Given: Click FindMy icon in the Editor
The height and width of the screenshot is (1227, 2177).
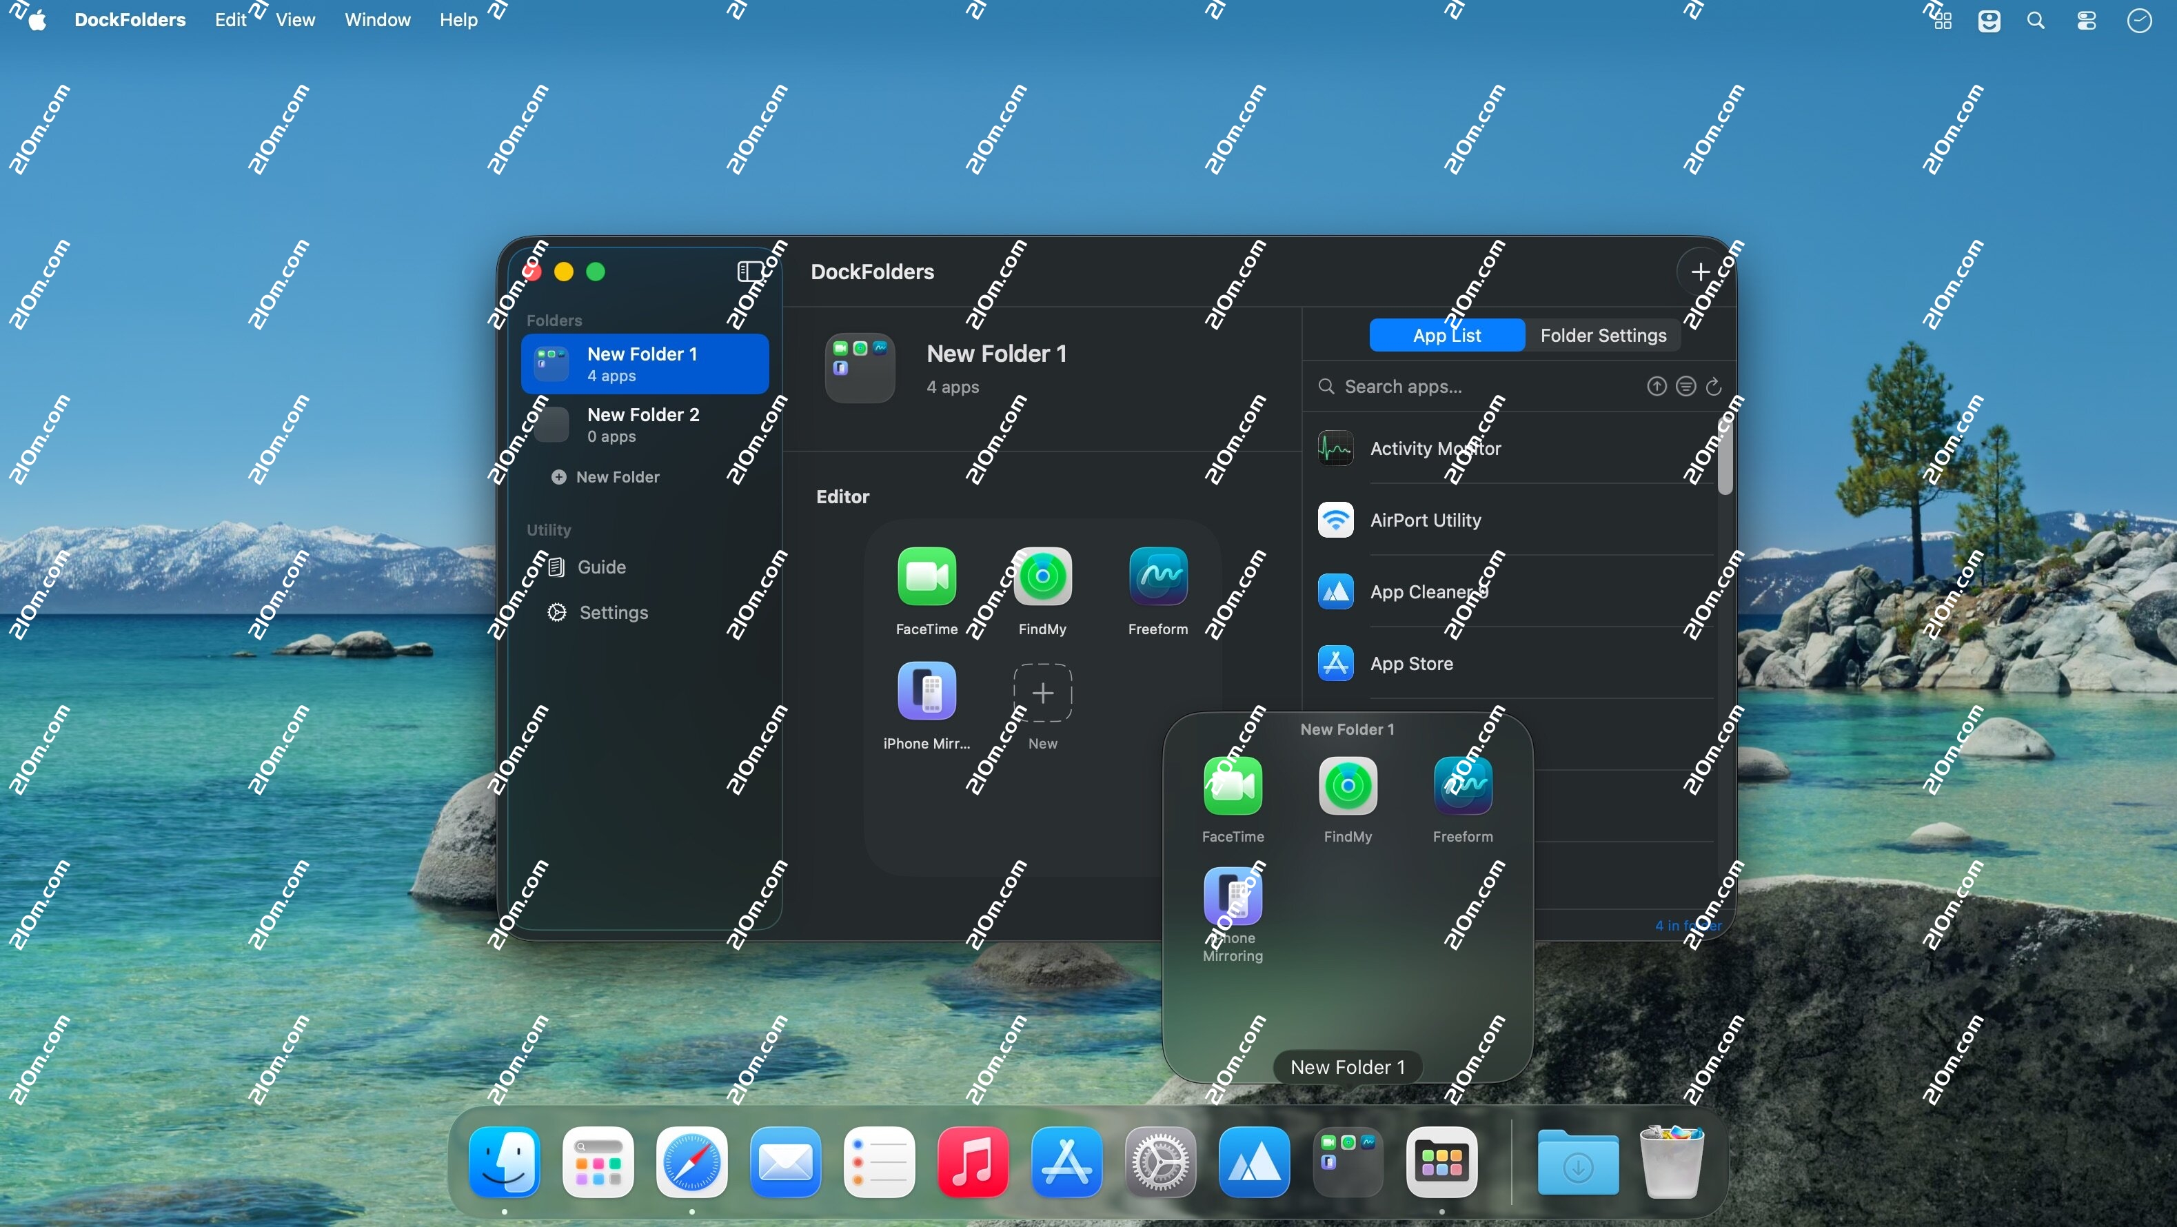Looking at the screenshot, I should [1043, 576].
